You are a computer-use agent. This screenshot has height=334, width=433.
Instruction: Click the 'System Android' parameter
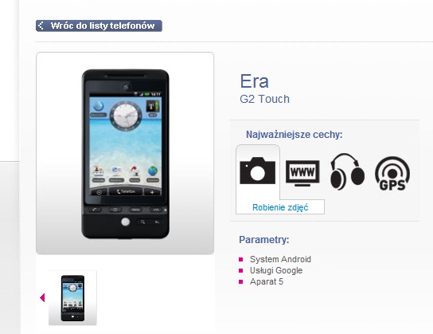tap(280, 259)
